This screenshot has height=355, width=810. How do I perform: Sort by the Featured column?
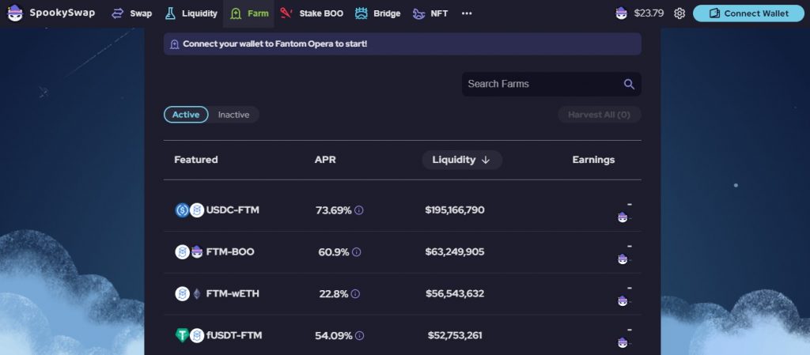coord(196,160)
